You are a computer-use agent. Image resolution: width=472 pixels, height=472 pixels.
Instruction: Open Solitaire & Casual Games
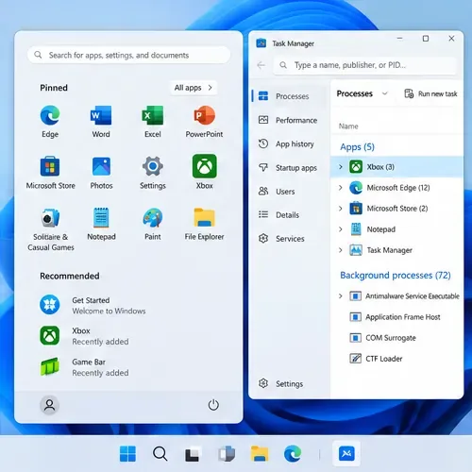[50, 229]
